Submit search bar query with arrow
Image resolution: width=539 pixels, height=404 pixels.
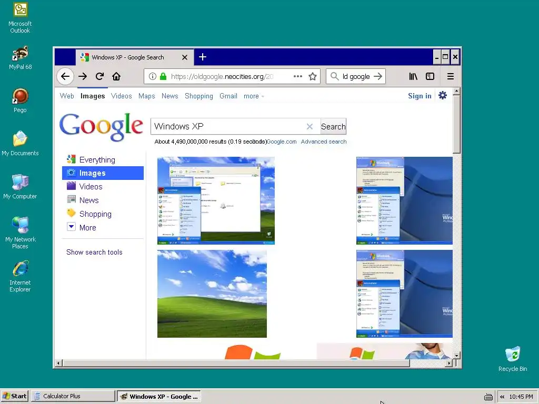(x=378, y=76)
